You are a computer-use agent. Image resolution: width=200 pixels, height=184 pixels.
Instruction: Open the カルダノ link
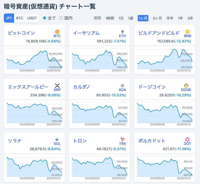coord(81,87)
